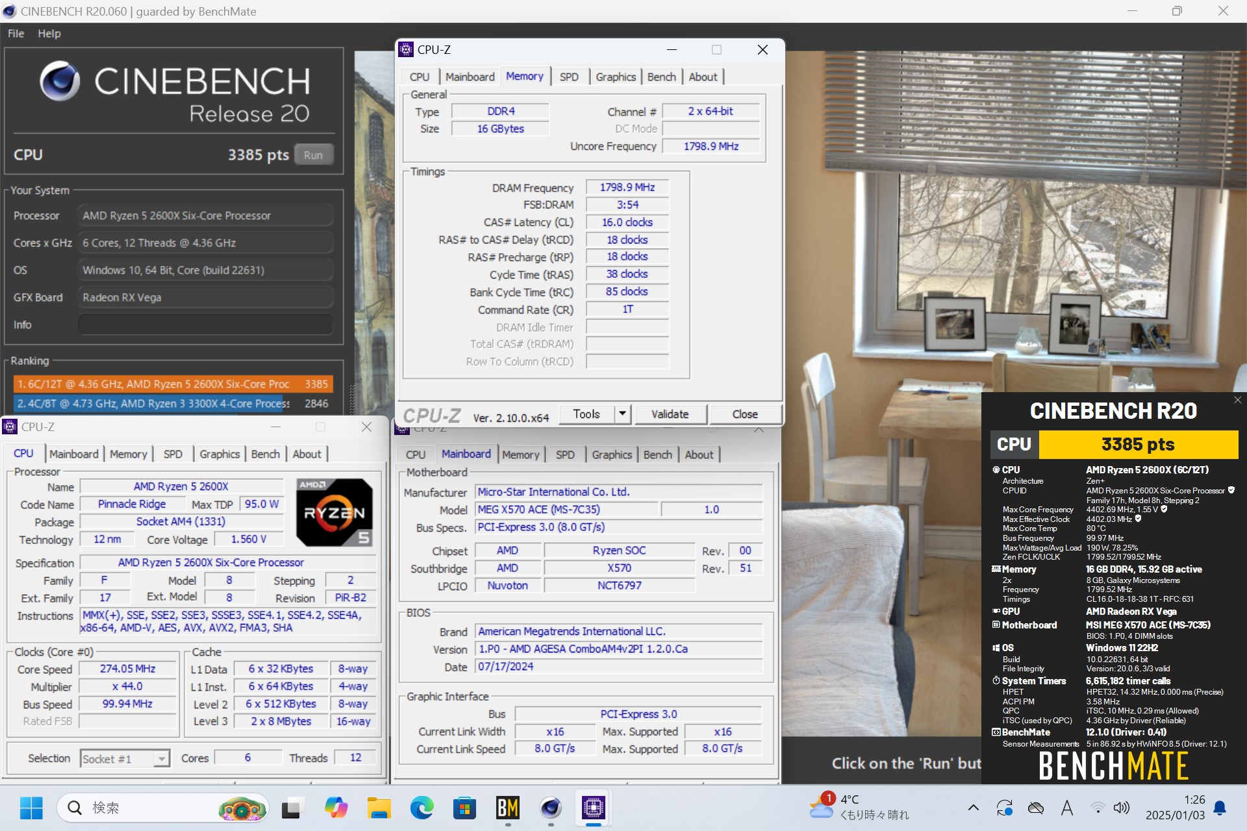Open Task View on taskbar
The image size is (1247, 831).
click(292, 808)
